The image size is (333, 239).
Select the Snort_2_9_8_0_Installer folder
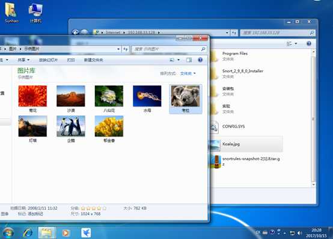(x=246, y=73)
